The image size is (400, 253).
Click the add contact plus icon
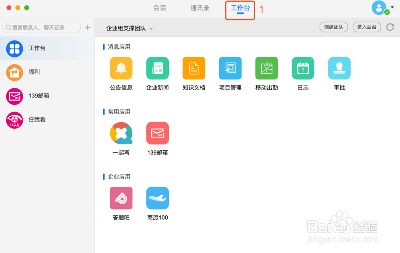coord(88,27)
